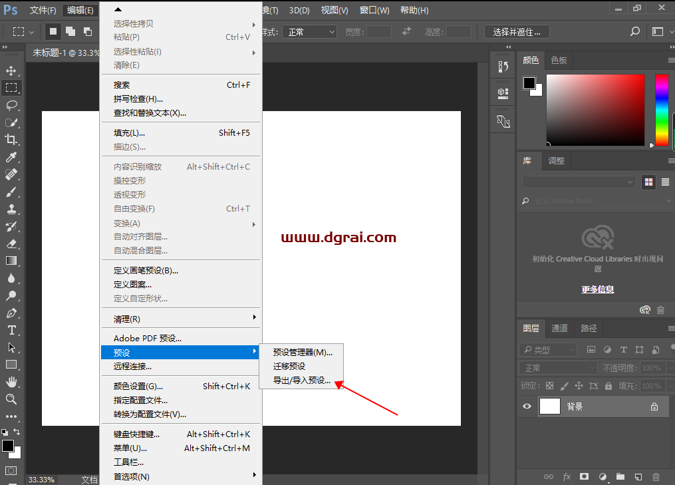
Task: Select the Move tool
Action: [x=12, y=70]
